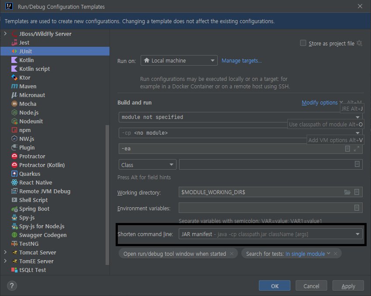The height and width of the screenshot is (296, 371).
Task: Click the Kotlin template icon
Action: point(14,60)
